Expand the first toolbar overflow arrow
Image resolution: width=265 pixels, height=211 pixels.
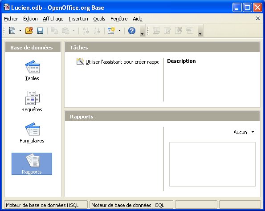pyautogui.click(x=143, y=31)
